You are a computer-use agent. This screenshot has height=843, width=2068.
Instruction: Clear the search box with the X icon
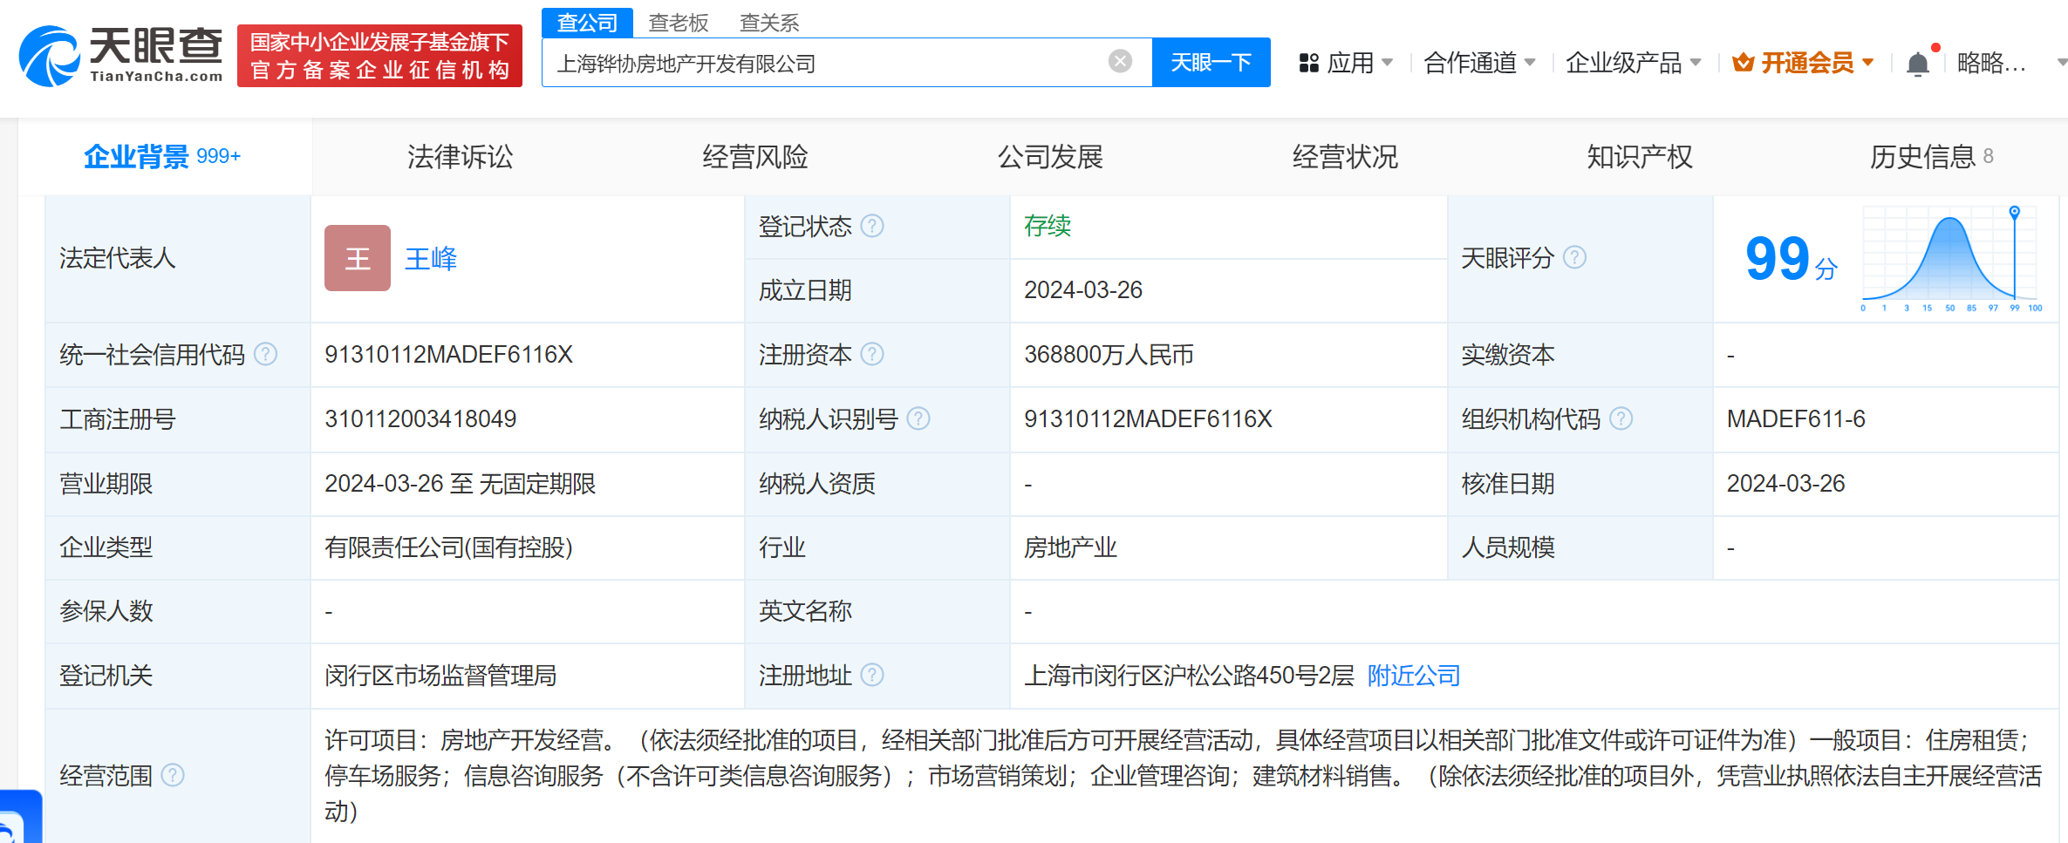(x=1120, y=61)
